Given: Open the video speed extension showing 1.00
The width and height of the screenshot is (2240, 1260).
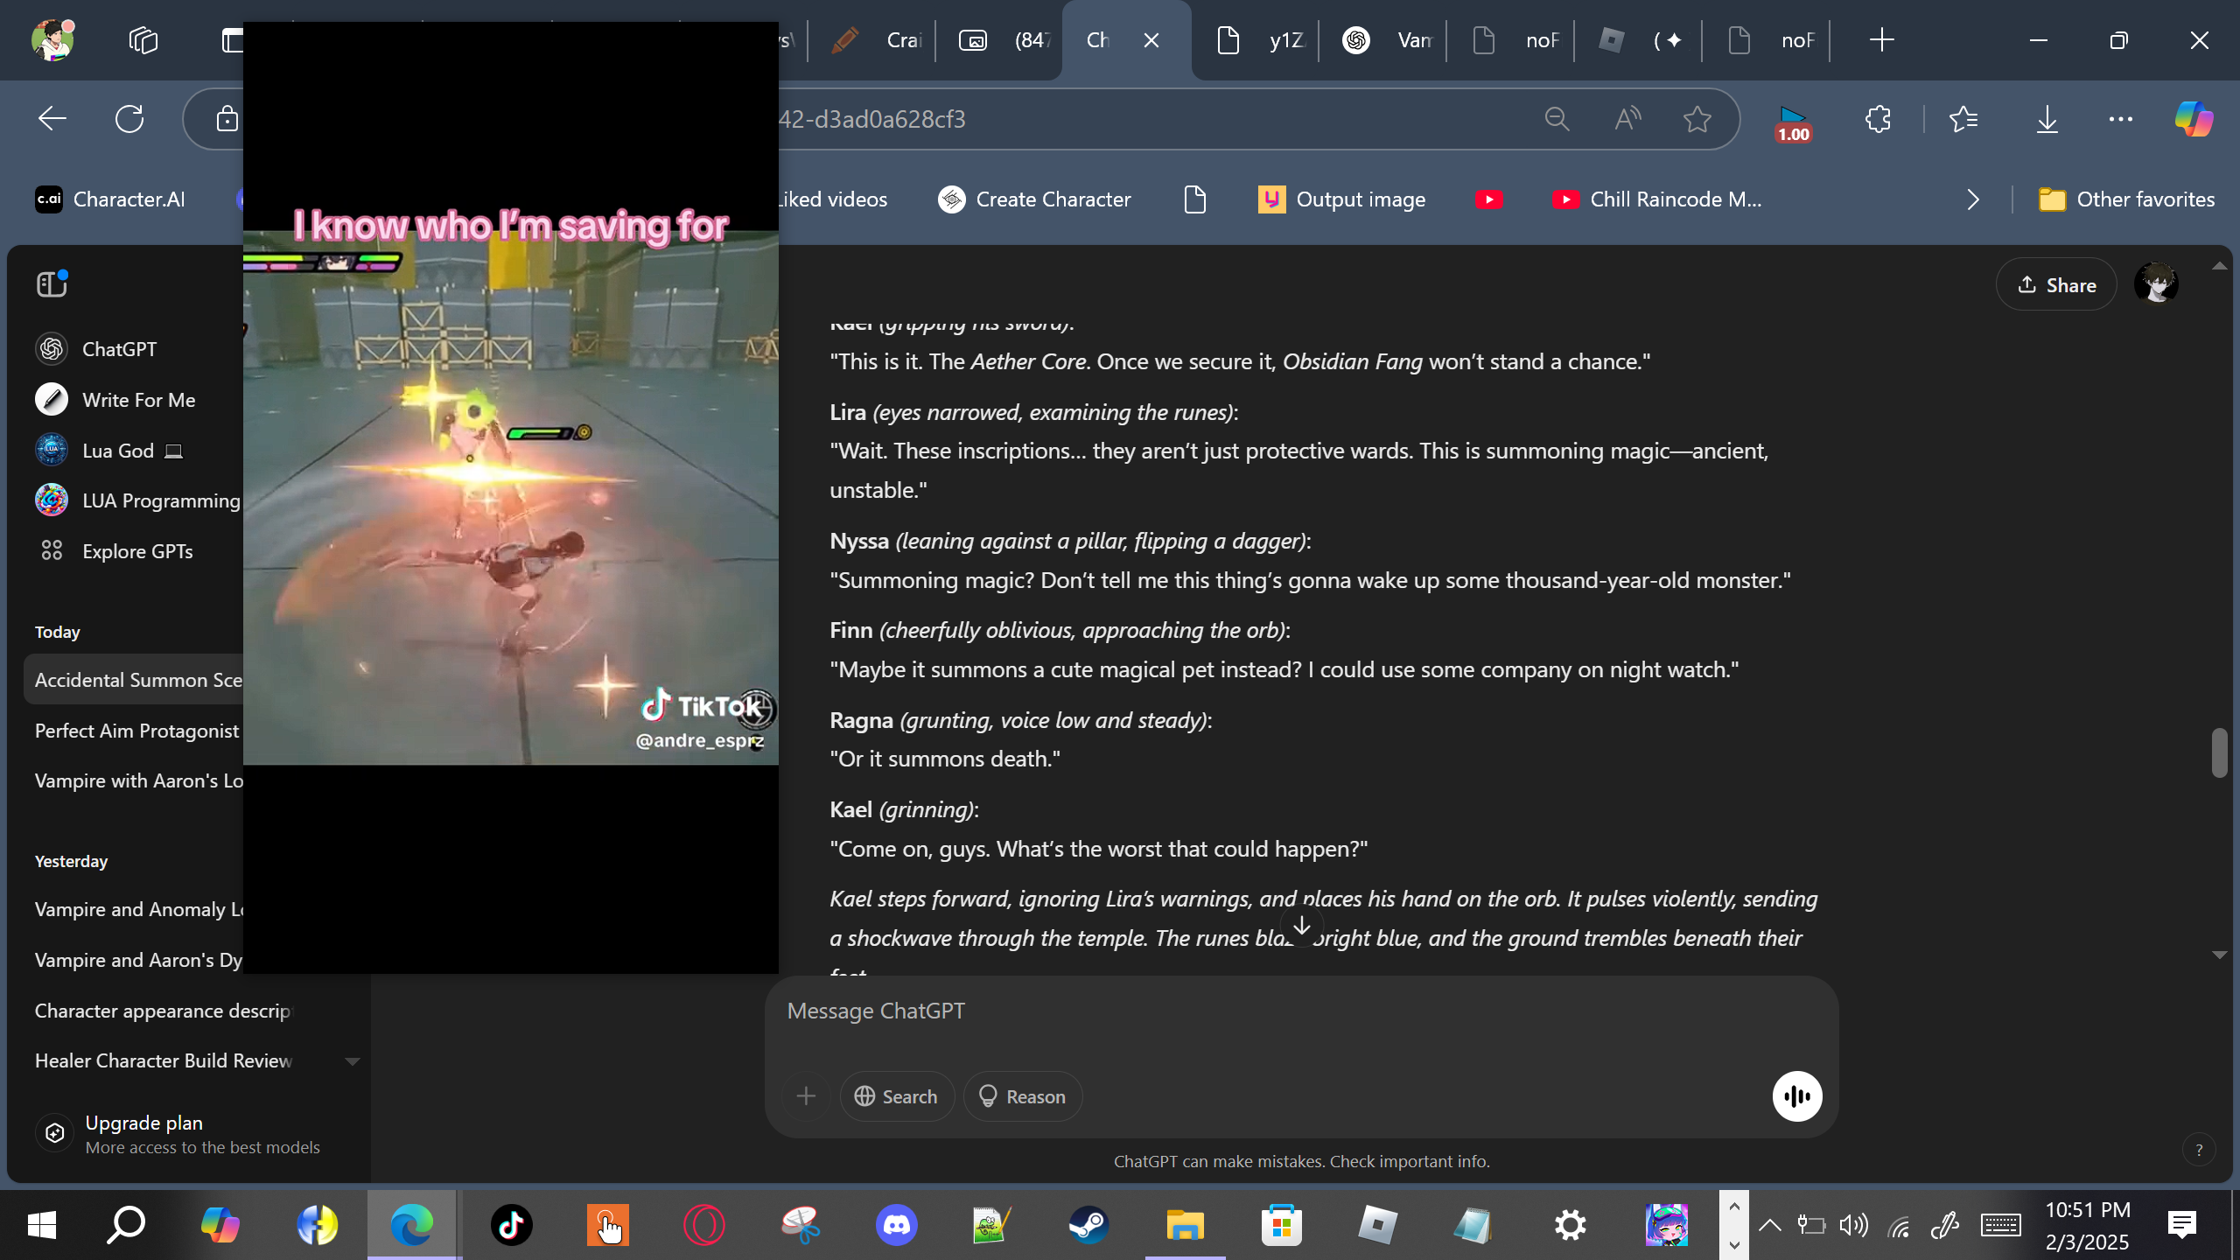Looking at the screenshot, I should tap(1793, 122).
